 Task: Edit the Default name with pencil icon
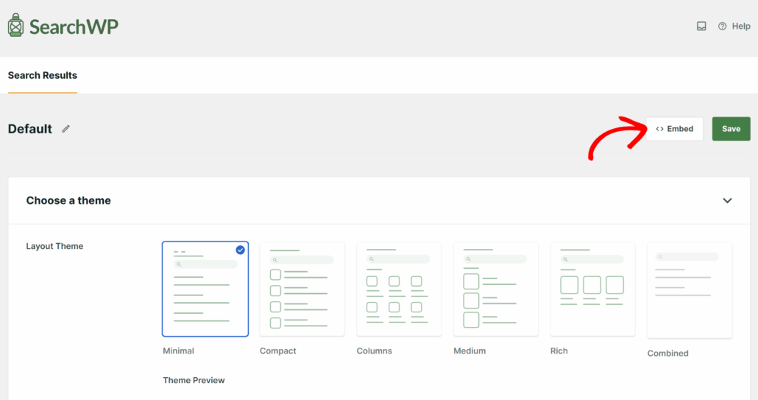point(65,129)
